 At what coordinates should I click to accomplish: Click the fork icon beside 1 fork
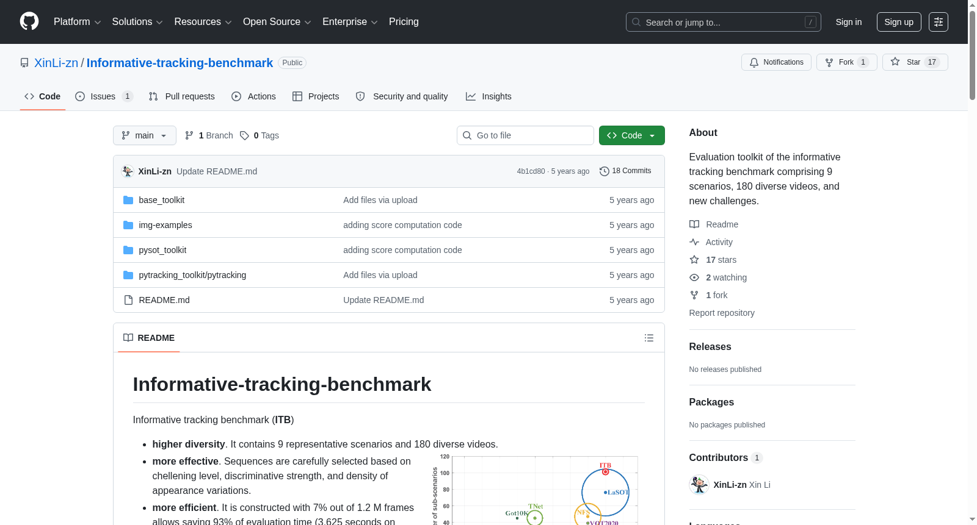tap(694, 295)
